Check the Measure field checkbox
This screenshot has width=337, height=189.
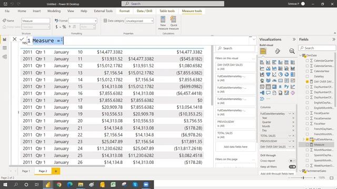point(307,145)
